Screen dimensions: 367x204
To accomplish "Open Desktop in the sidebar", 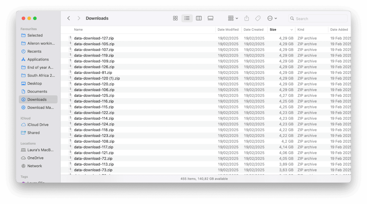I will click(38, 83).
